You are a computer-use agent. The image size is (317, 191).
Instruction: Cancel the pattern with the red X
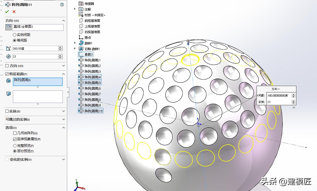14,11
